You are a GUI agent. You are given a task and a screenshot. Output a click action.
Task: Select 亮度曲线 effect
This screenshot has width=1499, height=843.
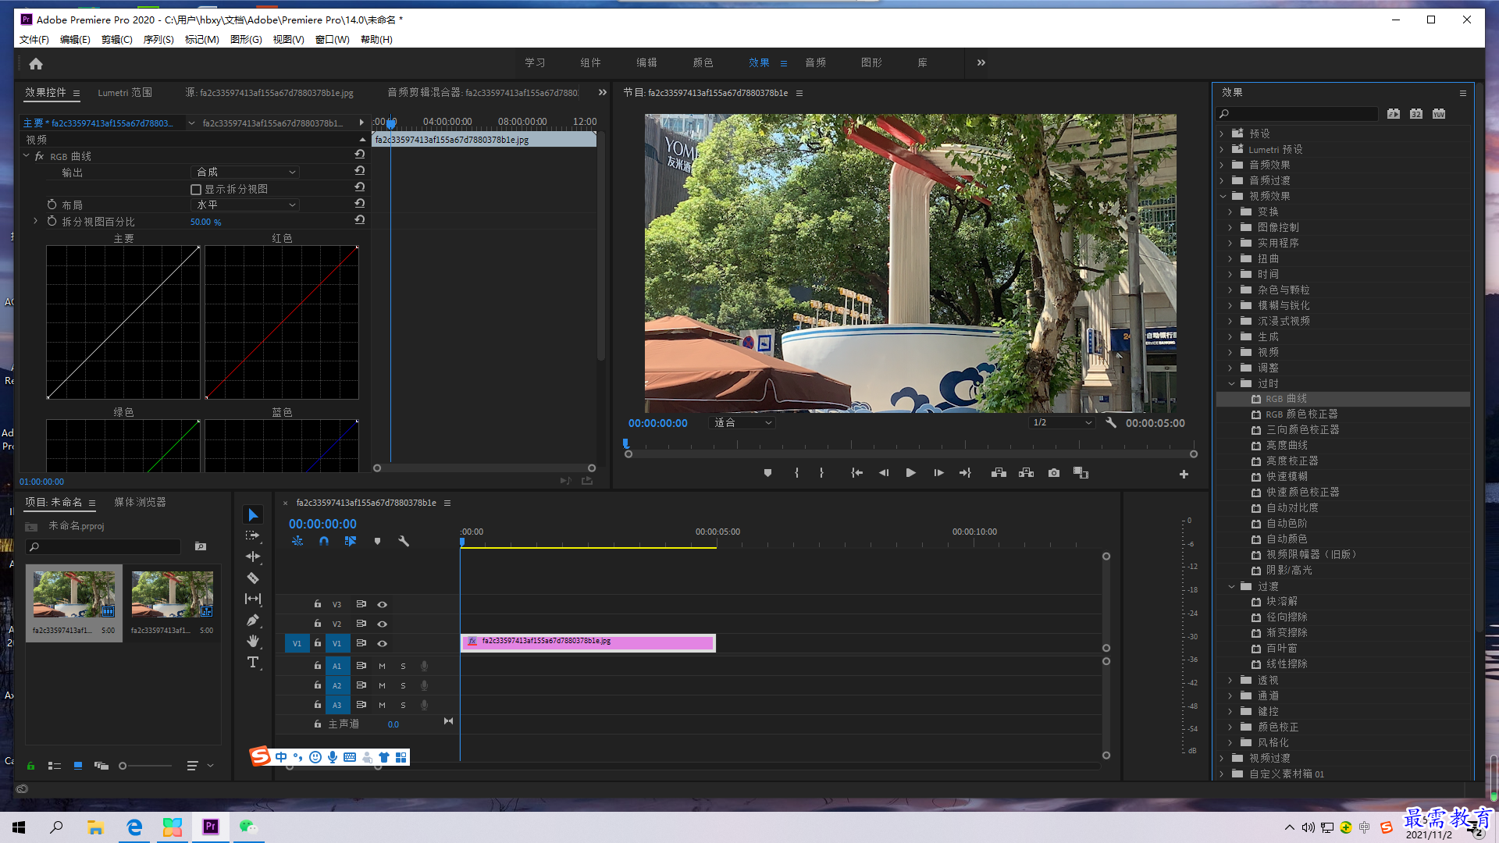click(x=1287, y=446)
